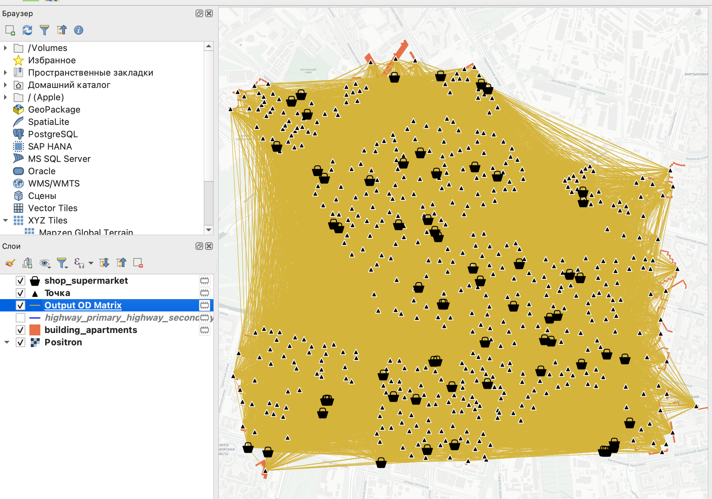Click Filter Browser funnel icon
The image size is (712, 499).
[44, 30]
